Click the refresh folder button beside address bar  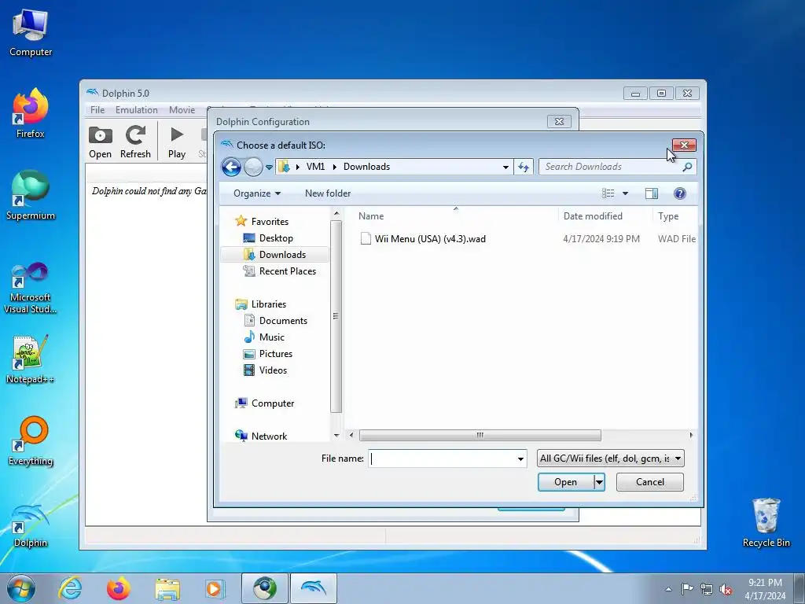(523, 167)
